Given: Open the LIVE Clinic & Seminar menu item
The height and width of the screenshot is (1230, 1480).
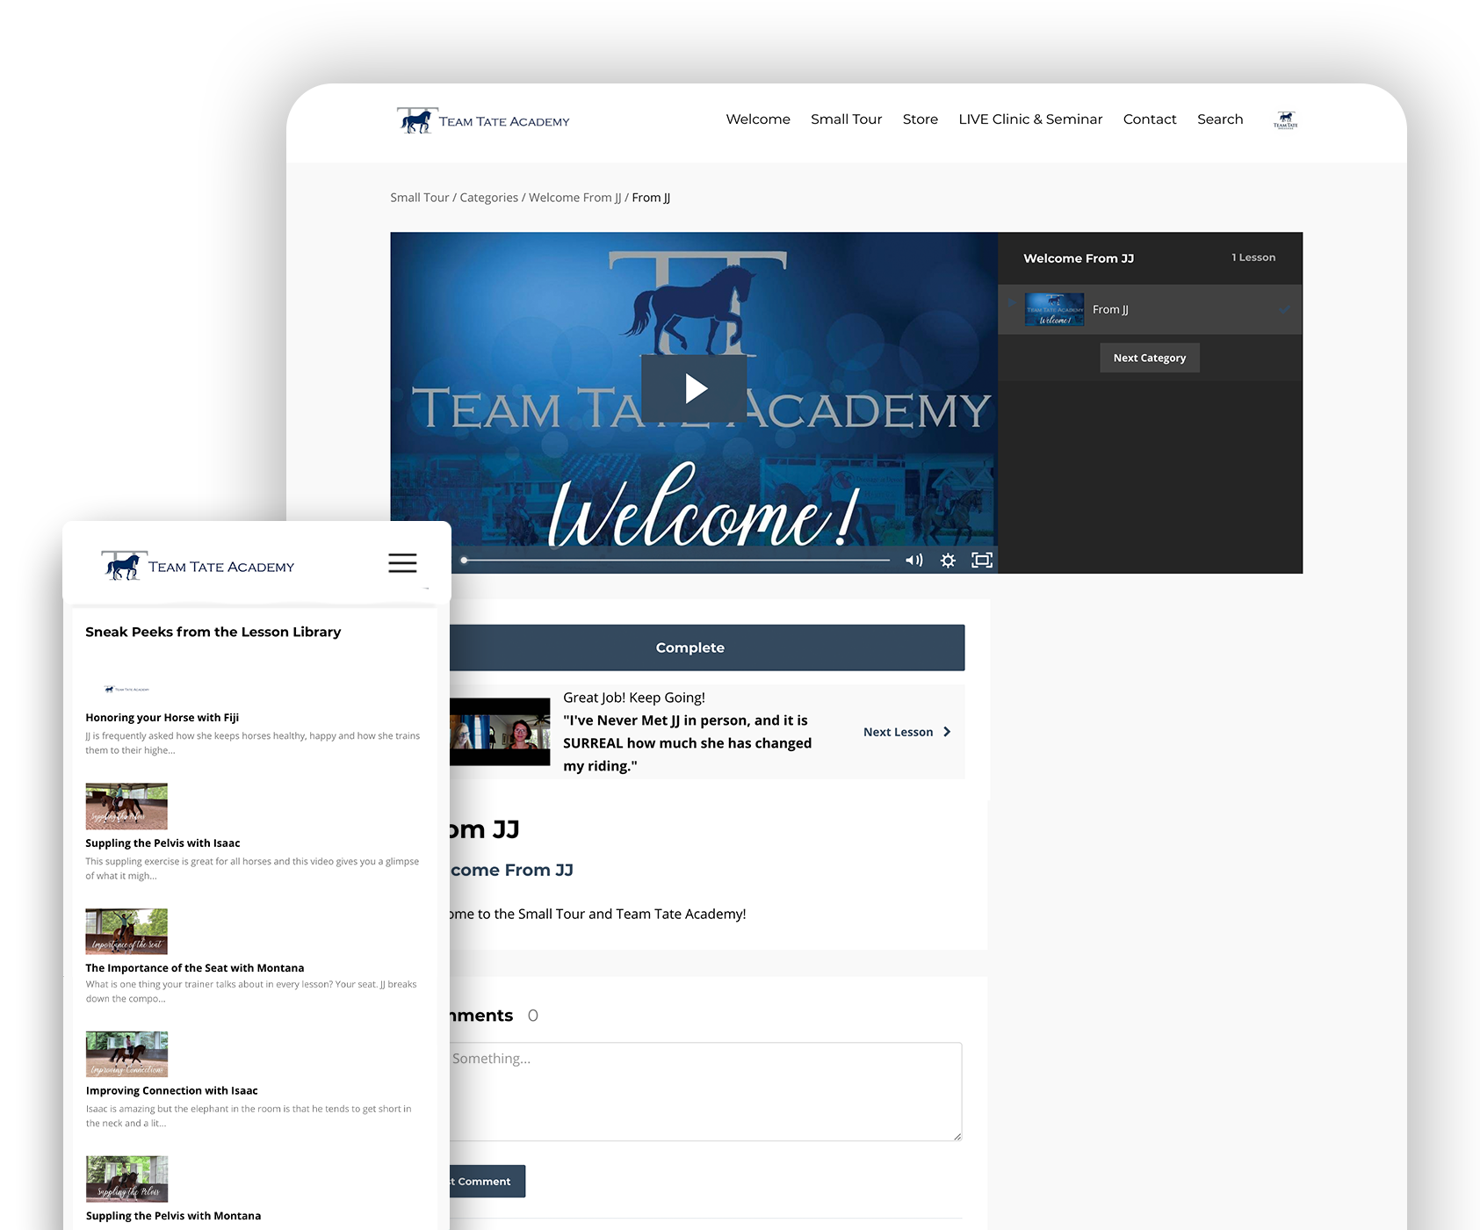Looking at the screenshot, I should click(x=1030, y=119).
